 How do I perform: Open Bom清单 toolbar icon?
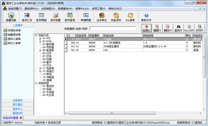pyautogui.click(x=130, y=17)
